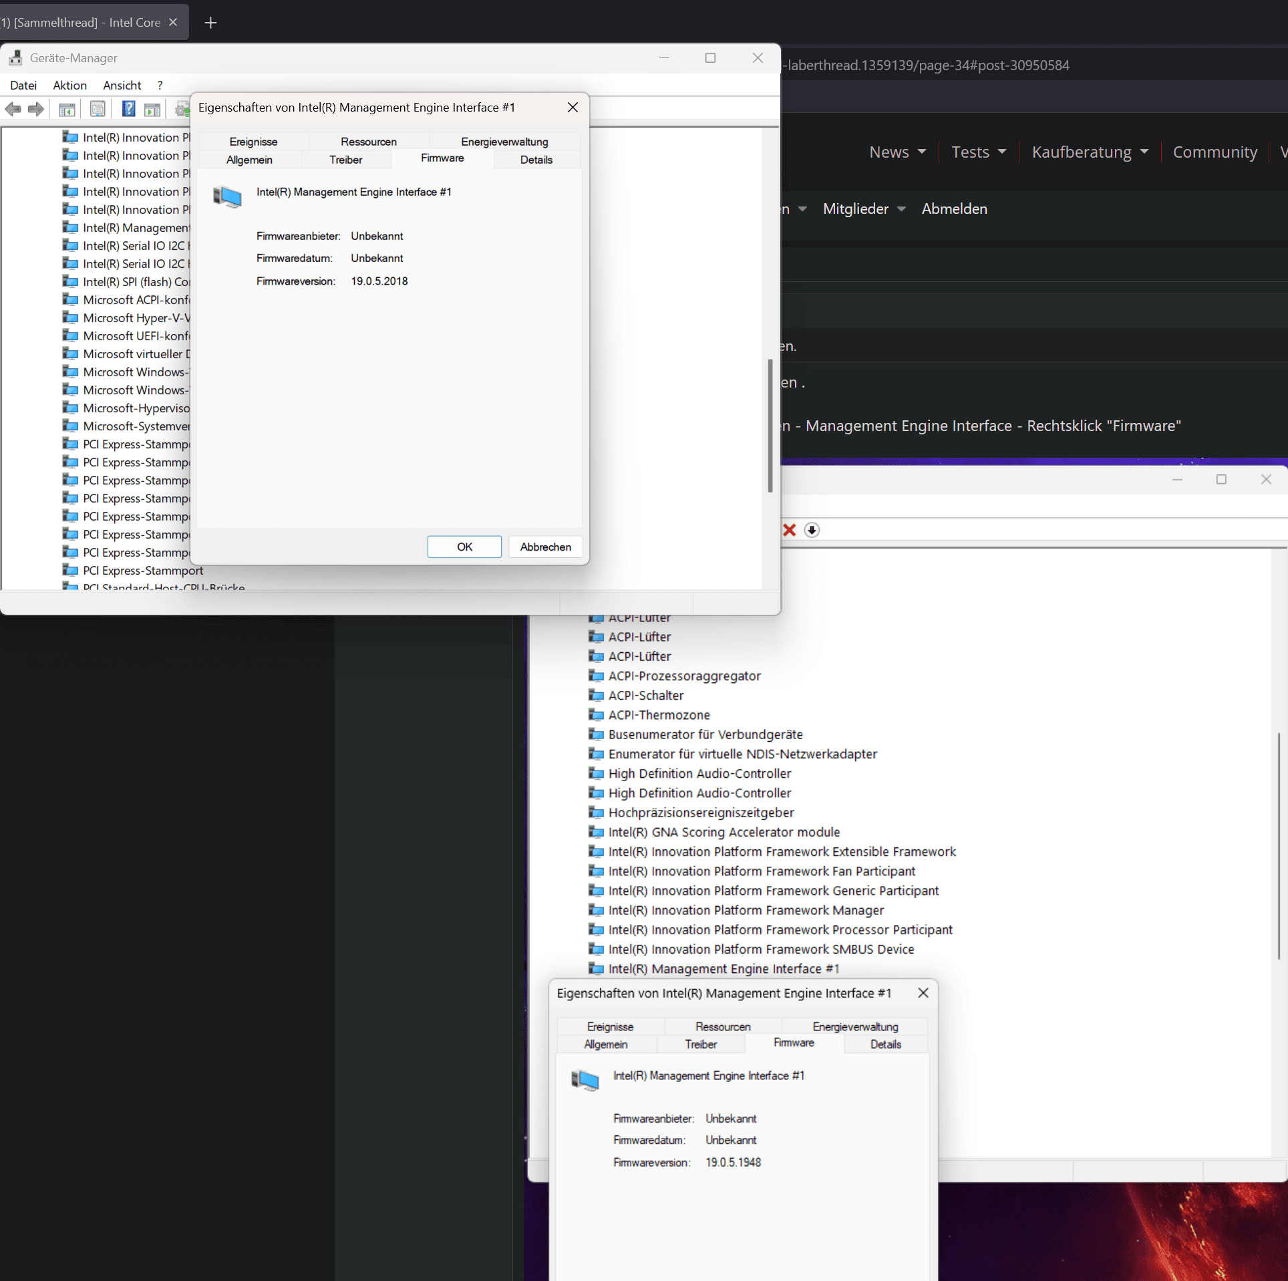Screen dimensions: 1288x1281
Task: Click Show/Hide Console Tree toolbar icon
Action: click(x=67, y=110)
